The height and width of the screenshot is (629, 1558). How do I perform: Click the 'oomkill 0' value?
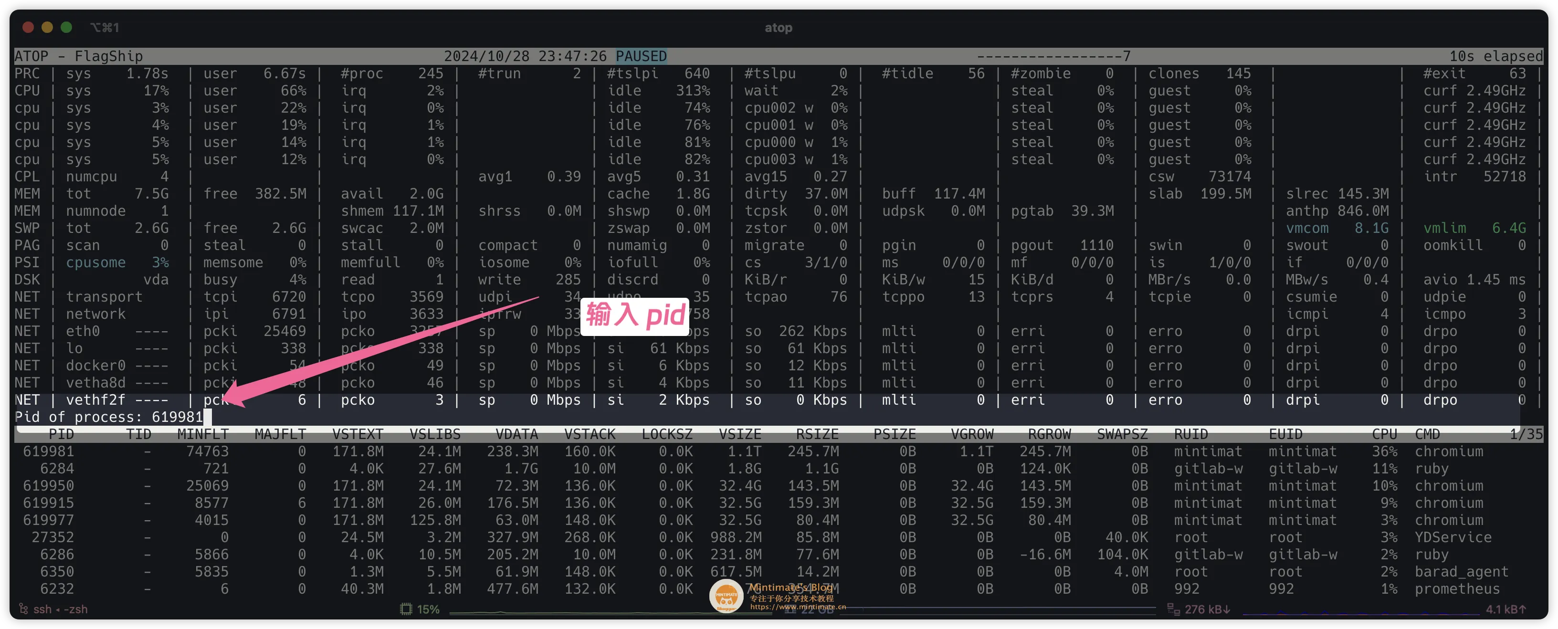click(1474, 246)
